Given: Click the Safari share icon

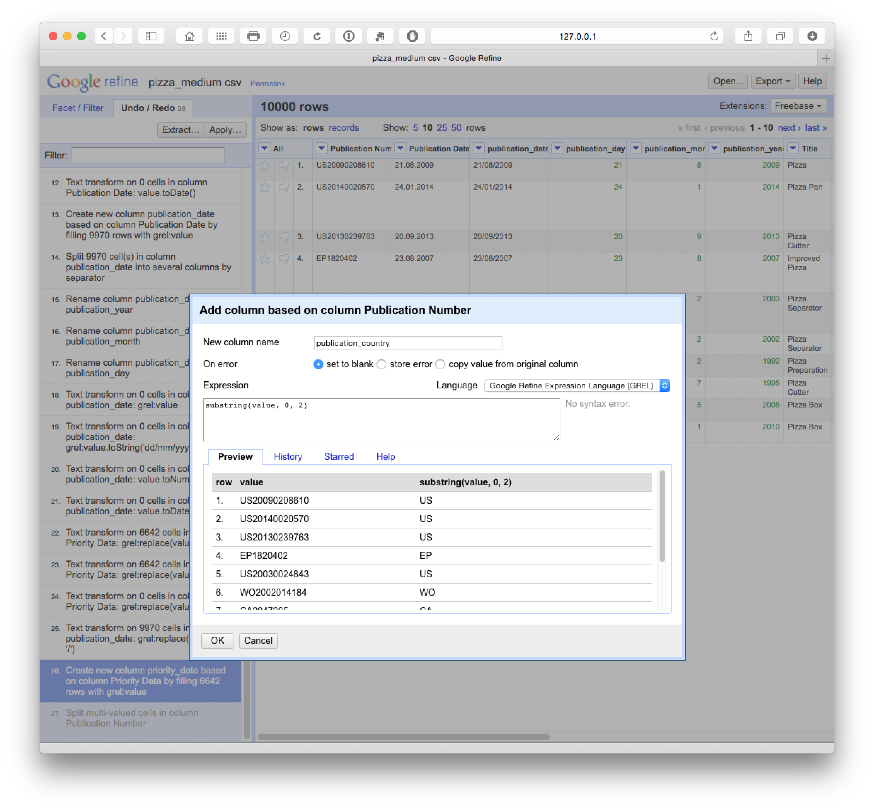Looking at the screenshot, I should 748,36.
